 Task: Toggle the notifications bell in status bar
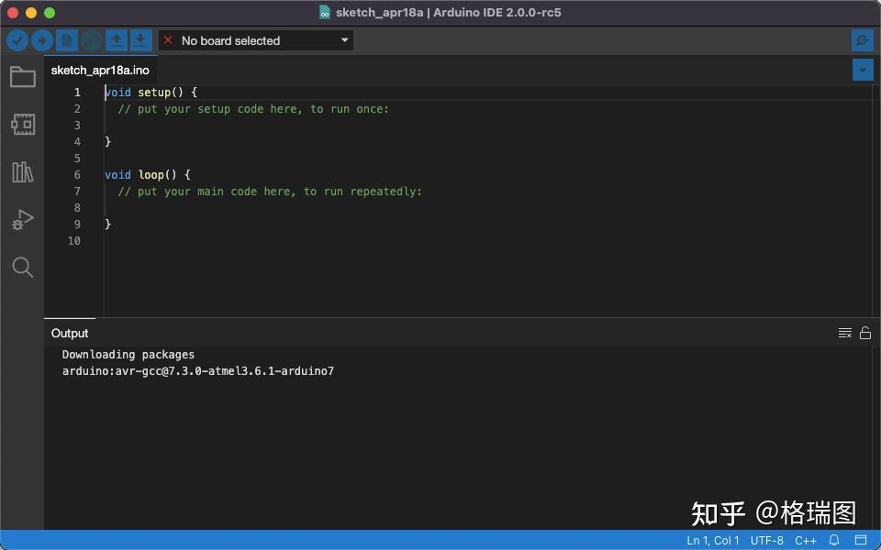(x=833, y=540)
